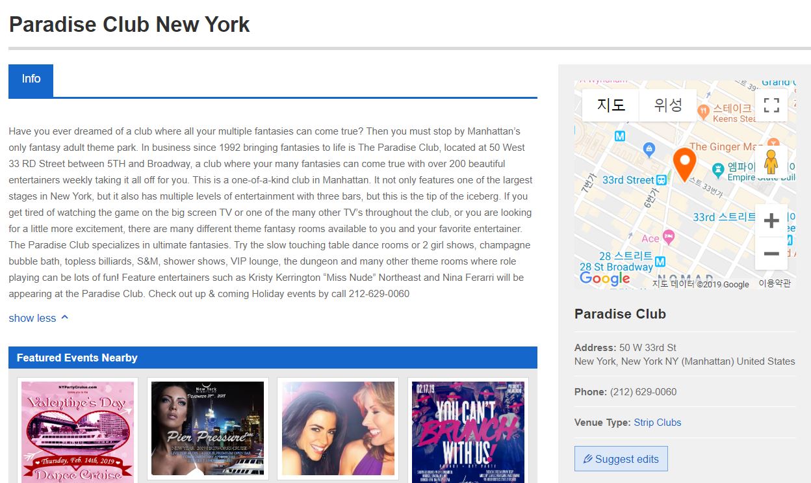
Task: Click the subway M icon near 지도 button
Action: point(620,137)
